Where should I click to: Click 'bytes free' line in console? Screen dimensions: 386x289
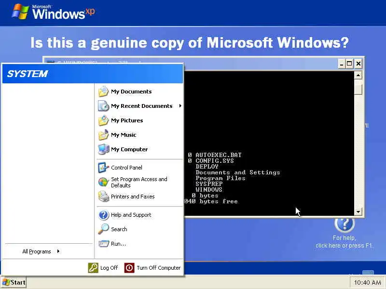211,201
